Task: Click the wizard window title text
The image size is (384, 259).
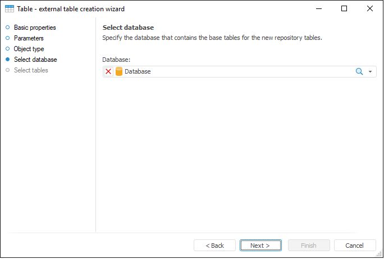Action: point(71,9)
